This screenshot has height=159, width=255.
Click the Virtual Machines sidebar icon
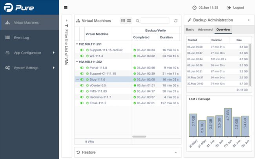(x=7, y=23)
